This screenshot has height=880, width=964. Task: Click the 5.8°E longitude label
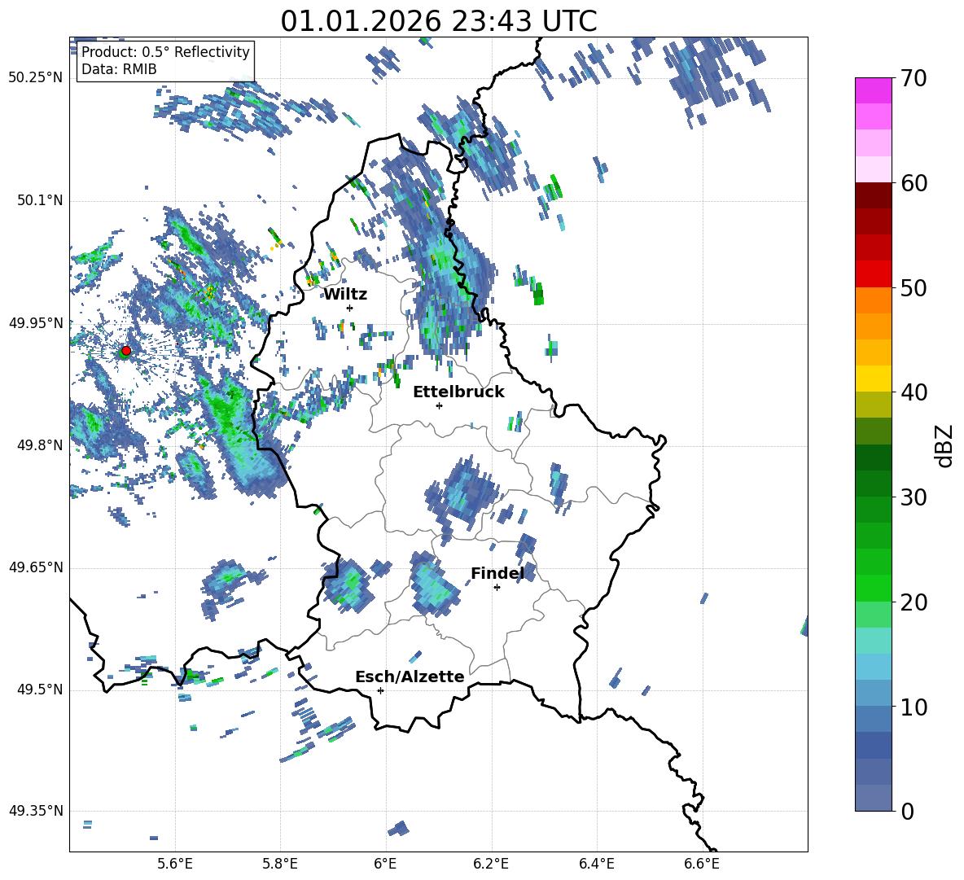click(280, 864)
